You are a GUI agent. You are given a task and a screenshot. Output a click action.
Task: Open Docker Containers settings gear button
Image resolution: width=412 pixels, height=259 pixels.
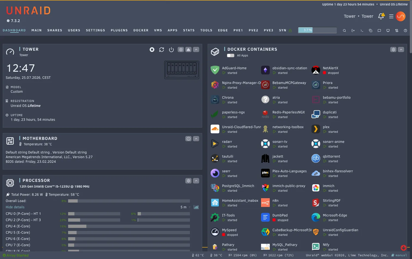[393, 50]
